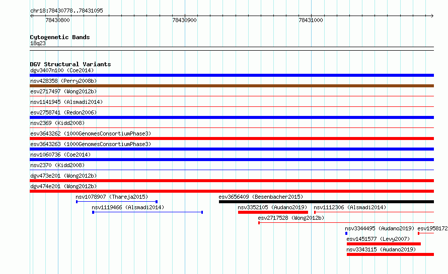
Task: Click dgv474e201 (Wong2012b) label
Action: [63, 186]
